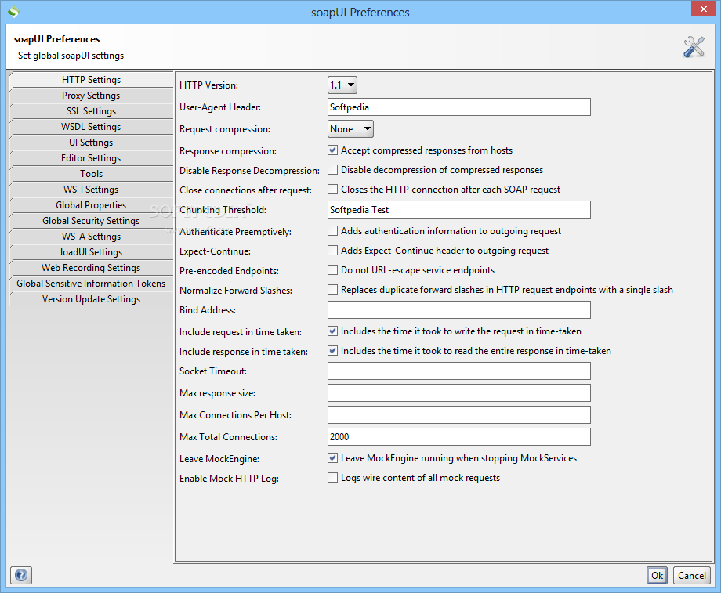Viewport: 721px width, 593px height.
Task: Click the Chunking Threshold input field
Action: coord(459,210)
